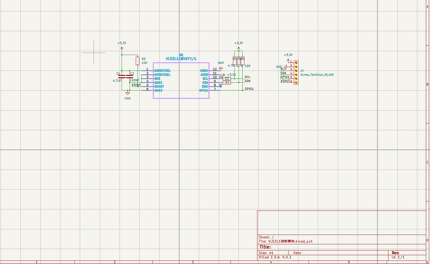Click SCL net label at J1 pin 3
Screen dimensions: 430x264
tap(283, 69)
